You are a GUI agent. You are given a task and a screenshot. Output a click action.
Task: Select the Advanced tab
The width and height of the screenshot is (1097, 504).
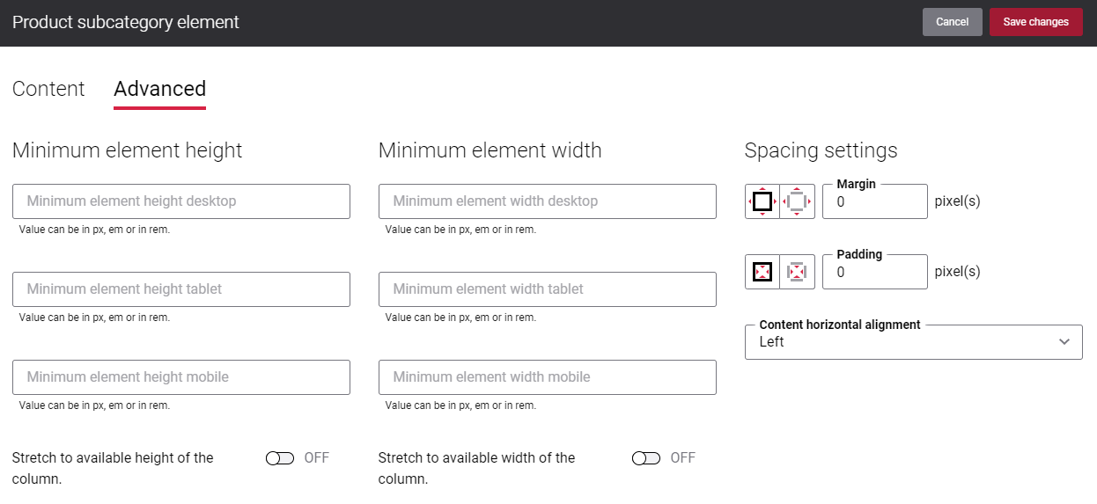(x=159, y=89)
